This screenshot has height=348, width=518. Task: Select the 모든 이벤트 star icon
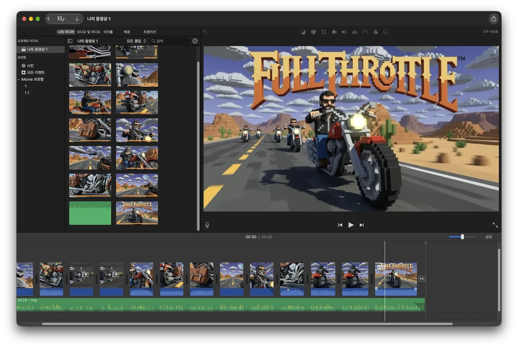tap(23, 72)
